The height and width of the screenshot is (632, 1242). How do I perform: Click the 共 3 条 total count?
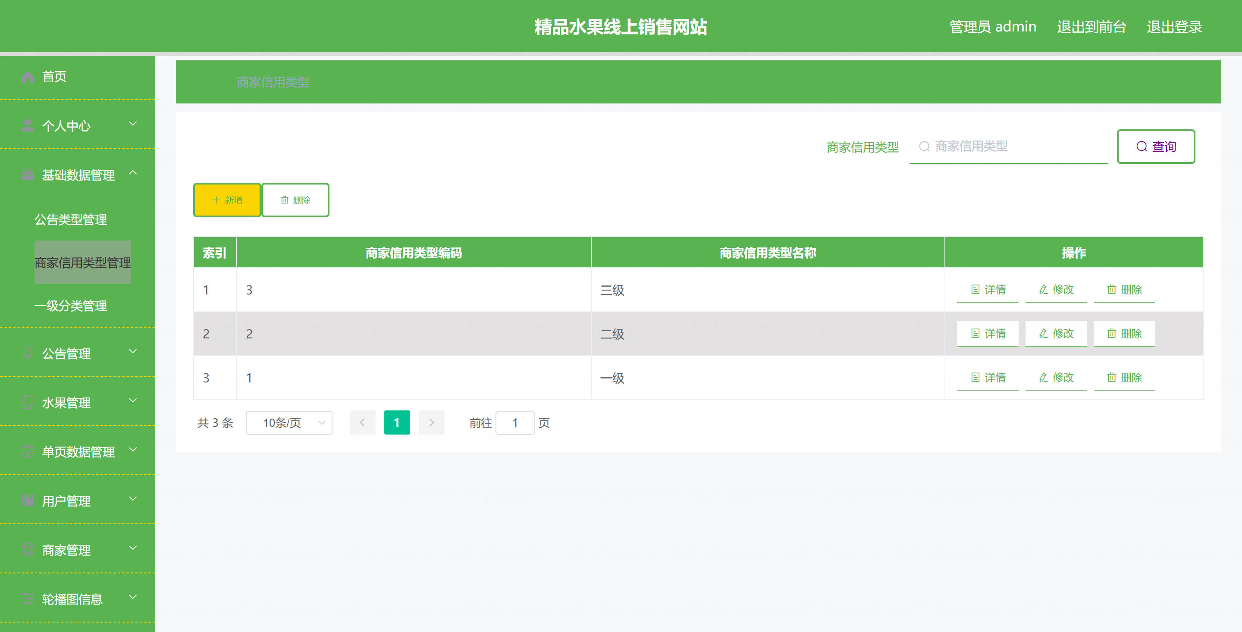[x=215, y=423]
